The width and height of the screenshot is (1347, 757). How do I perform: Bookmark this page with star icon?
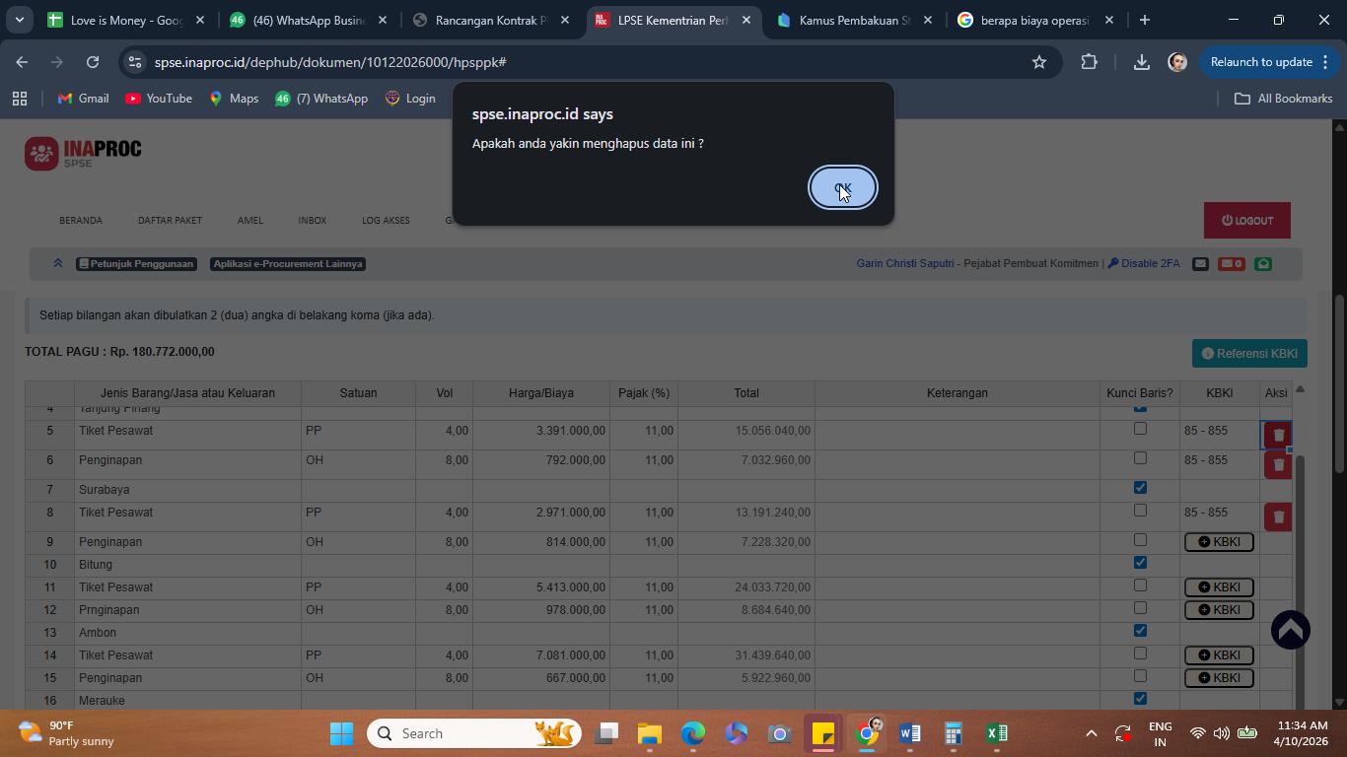(x=1038, y=62)
